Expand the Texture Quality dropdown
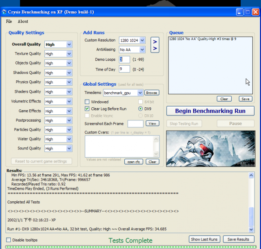261x249 pixels. [x=69, y=54]
